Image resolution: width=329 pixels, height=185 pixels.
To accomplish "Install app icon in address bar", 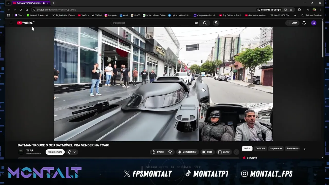I will [286, 10].
